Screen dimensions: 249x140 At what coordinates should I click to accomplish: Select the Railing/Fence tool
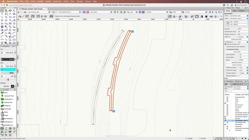7,122
